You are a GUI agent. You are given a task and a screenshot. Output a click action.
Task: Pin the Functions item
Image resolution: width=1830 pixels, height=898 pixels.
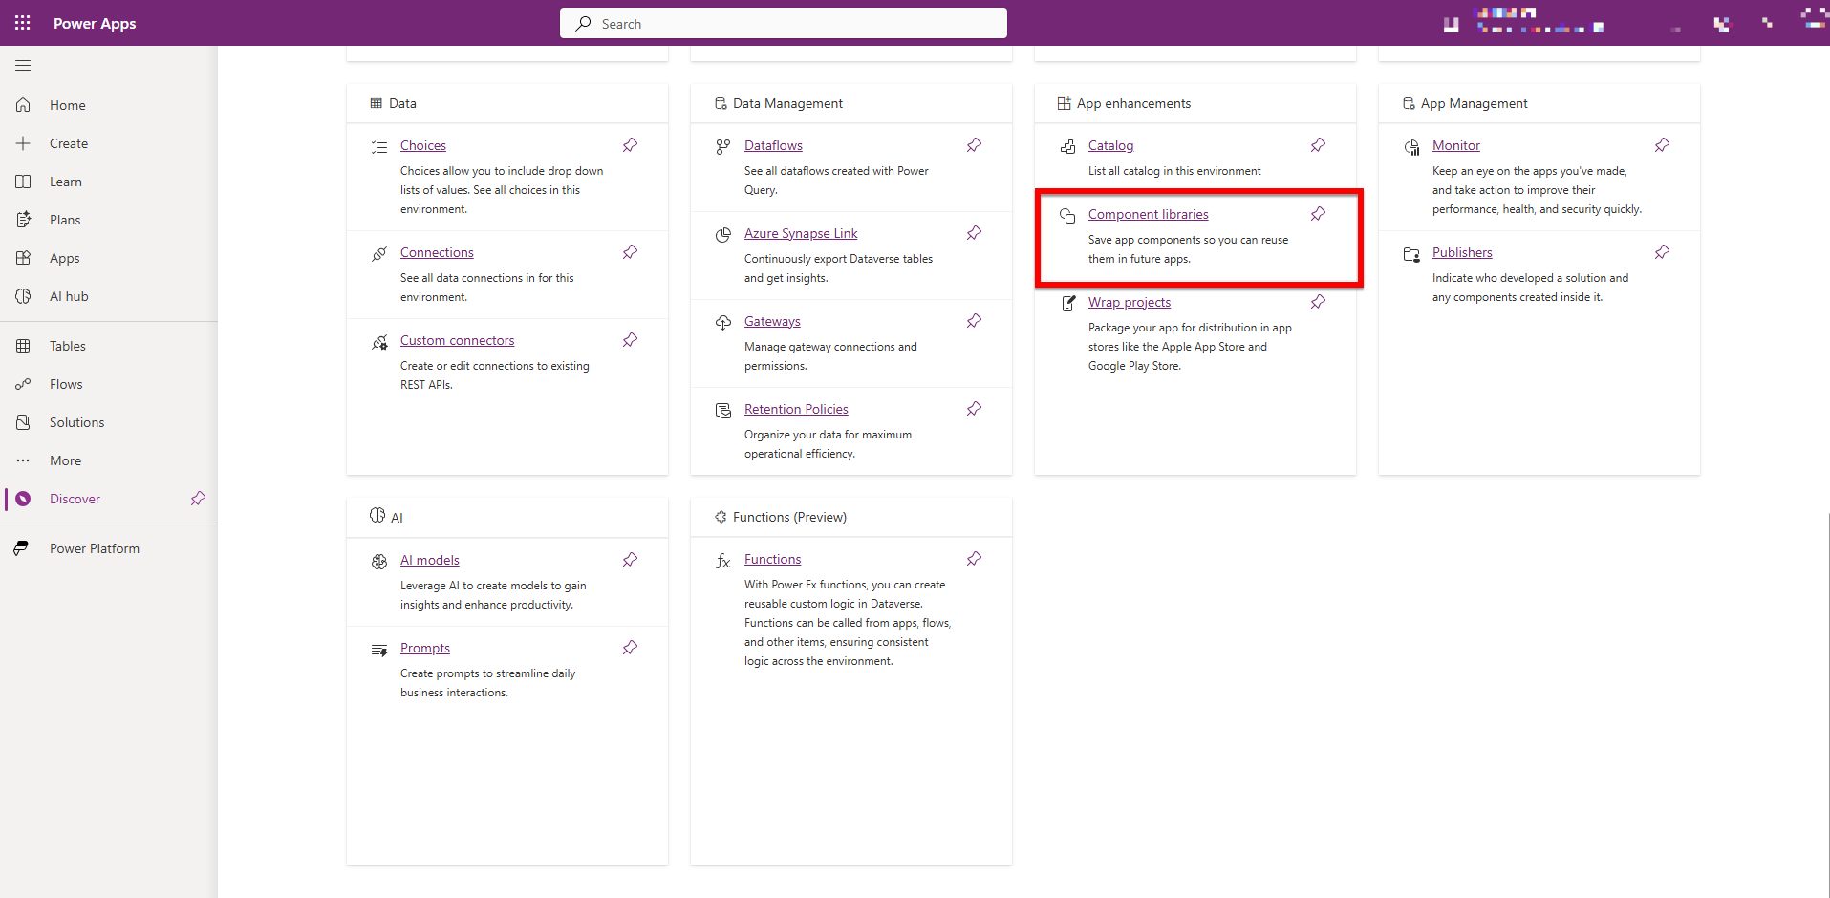point(974,559)
